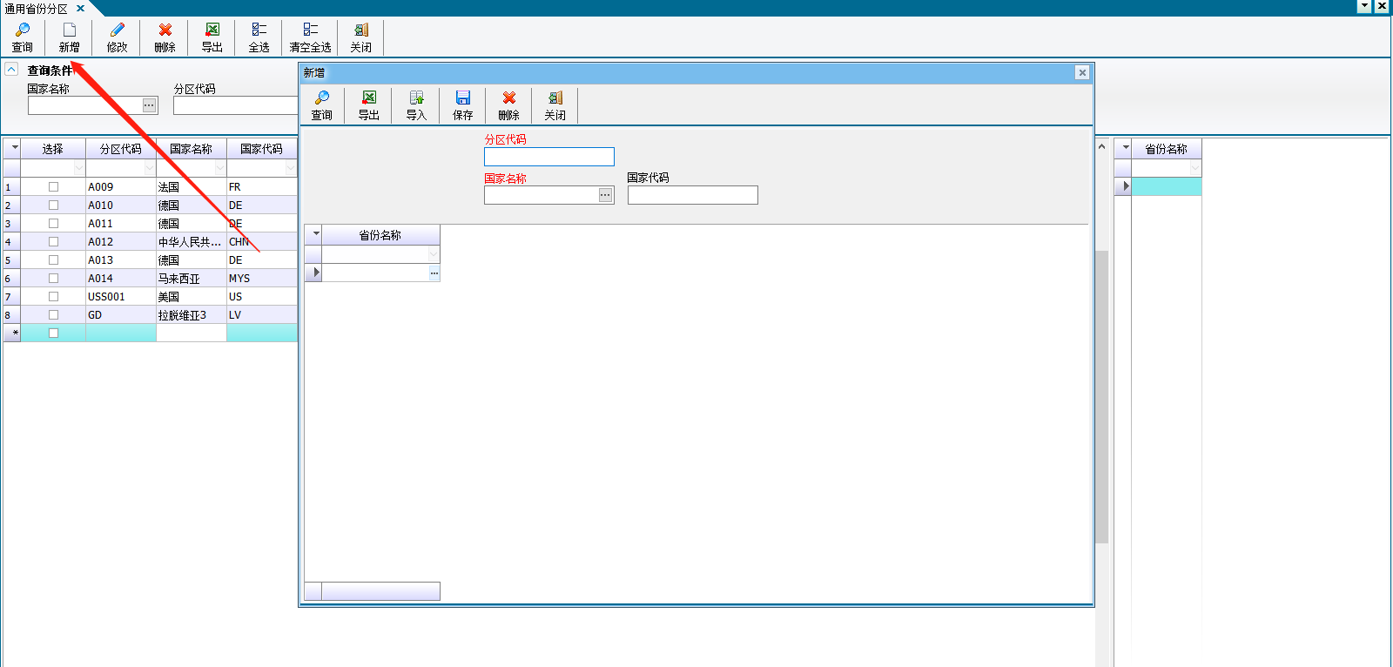Tick the checkbox for row A013
The image size is (1393, 667).
[53, 259]
